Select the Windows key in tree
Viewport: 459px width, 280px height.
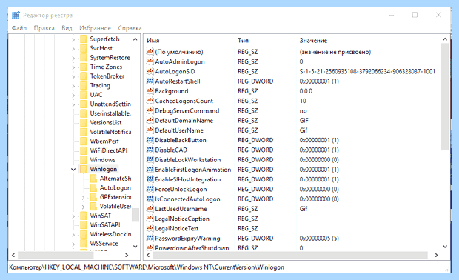(102, 159)
